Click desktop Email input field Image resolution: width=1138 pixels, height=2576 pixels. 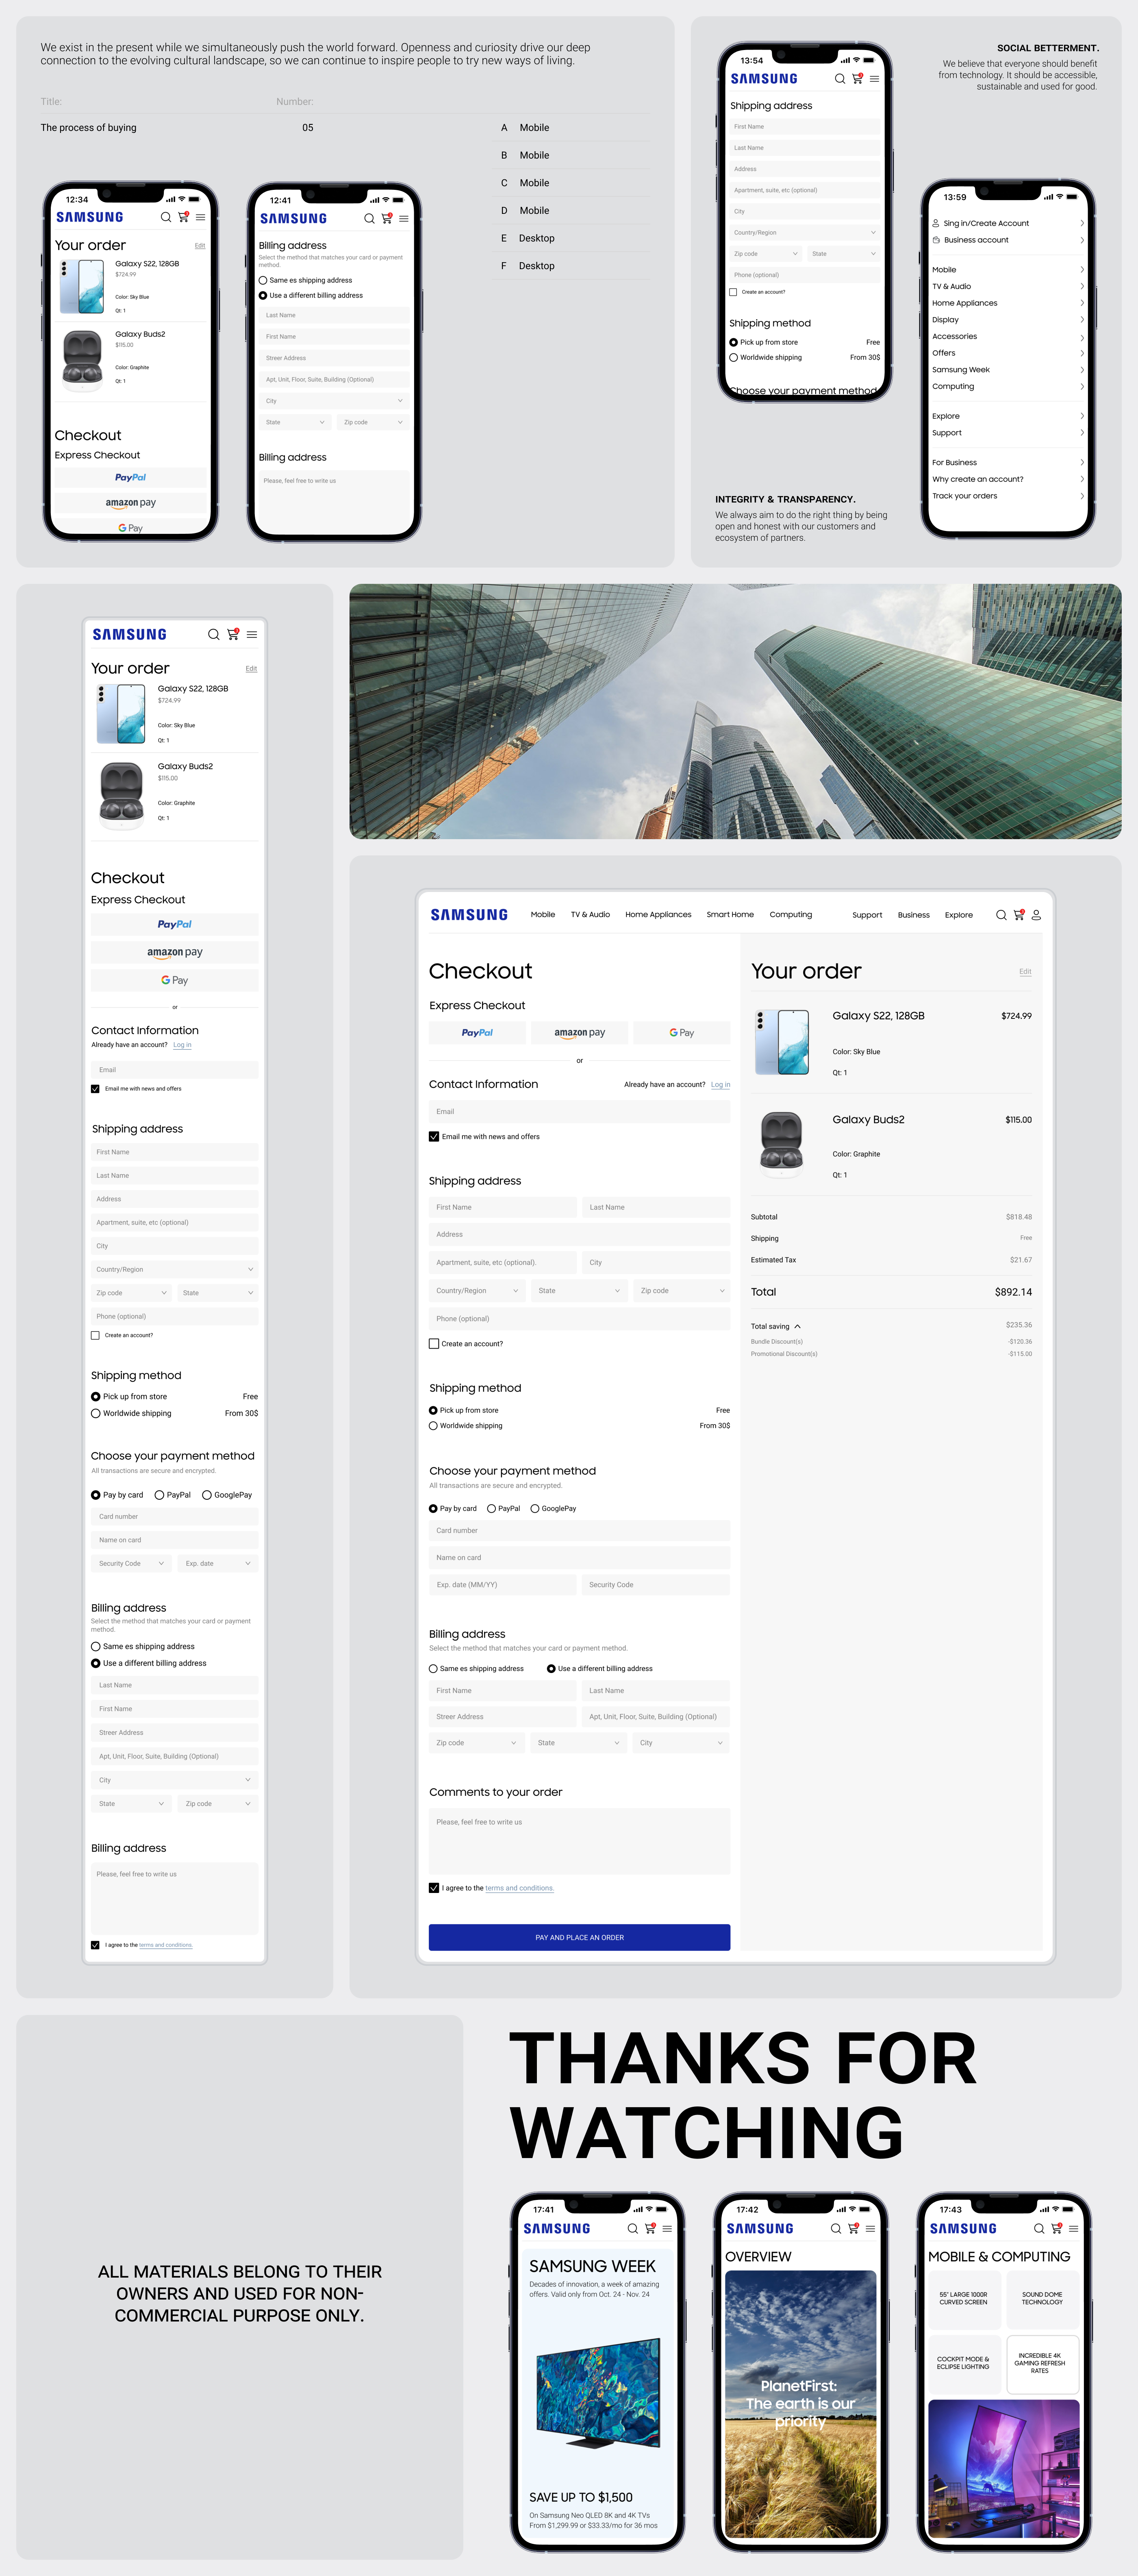(579, 1111)
